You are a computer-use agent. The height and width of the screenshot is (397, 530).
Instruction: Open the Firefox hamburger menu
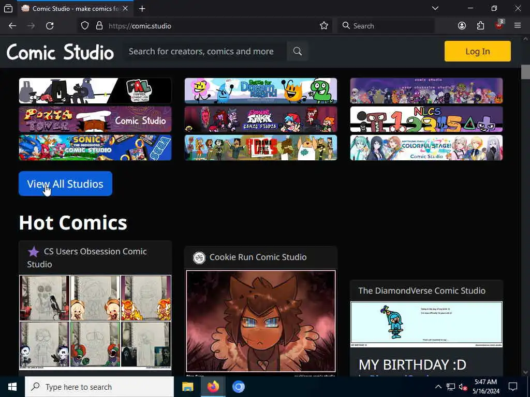pyautogui.click(x=518, y=26)
